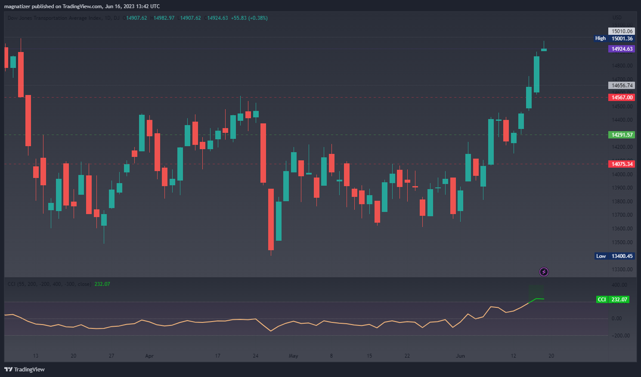Click the green CCI 232.07 axis label
641x377 pixels.
[x=613, y=300]
